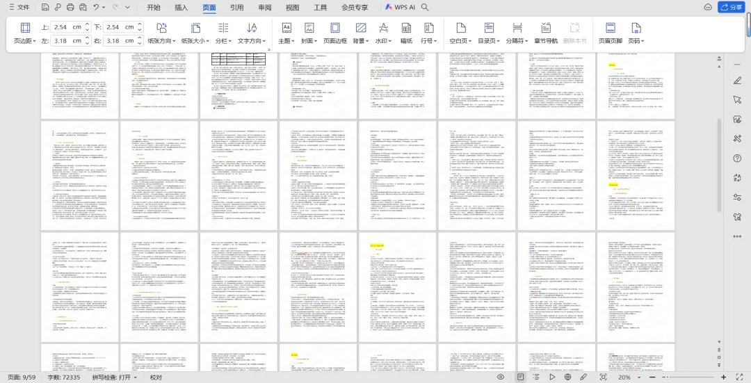The width and height of the screenshot is (751, 383).
Task: Click the Print icon in the quick toolbar
Action: pyautogui.click(x=70, y=7)
